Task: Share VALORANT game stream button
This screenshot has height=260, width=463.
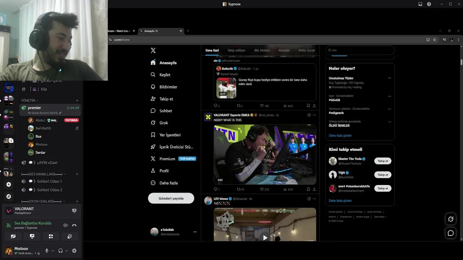Action: click(x=74, y=211)
